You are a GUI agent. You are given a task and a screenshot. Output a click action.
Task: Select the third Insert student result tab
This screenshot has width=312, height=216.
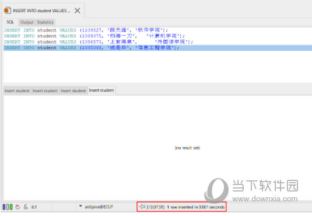click(x=73, y=90)
